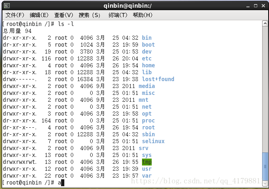
Task: Click the proc directory name
Action: tap(148, 120)
